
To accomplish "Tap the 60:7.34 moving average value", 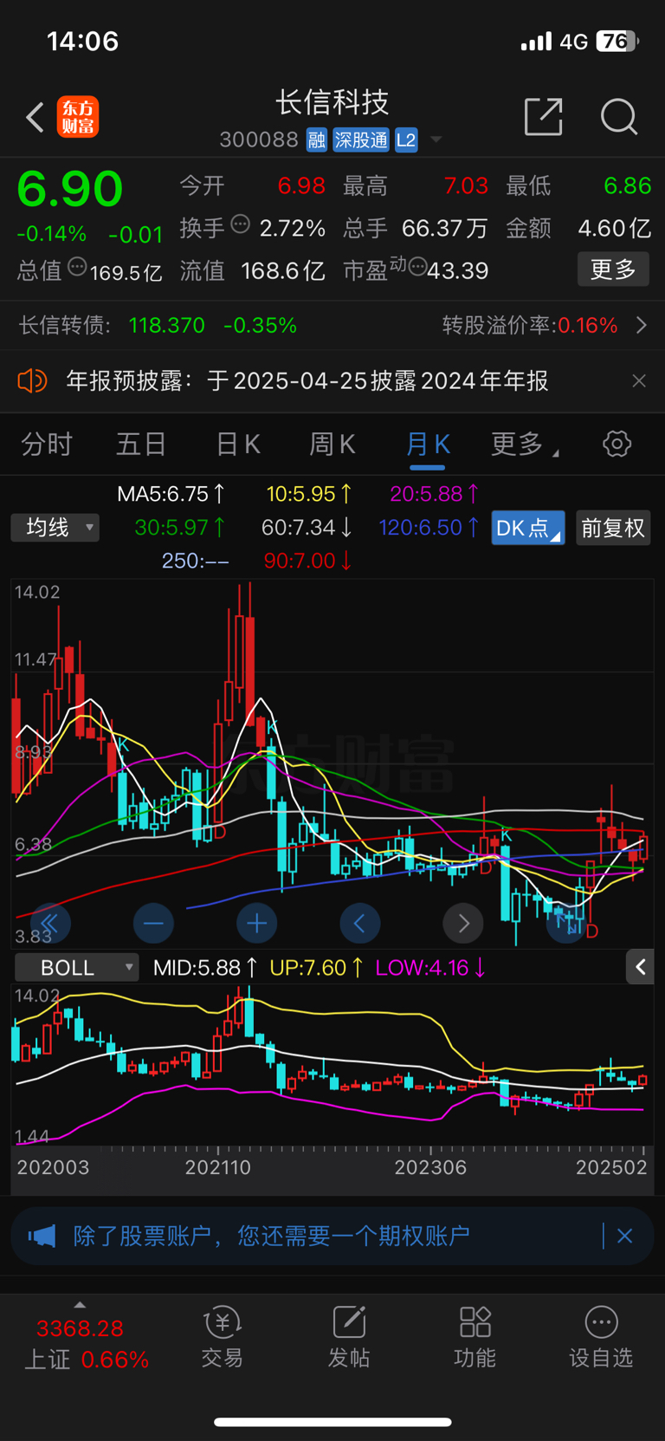I will [307, 527].
